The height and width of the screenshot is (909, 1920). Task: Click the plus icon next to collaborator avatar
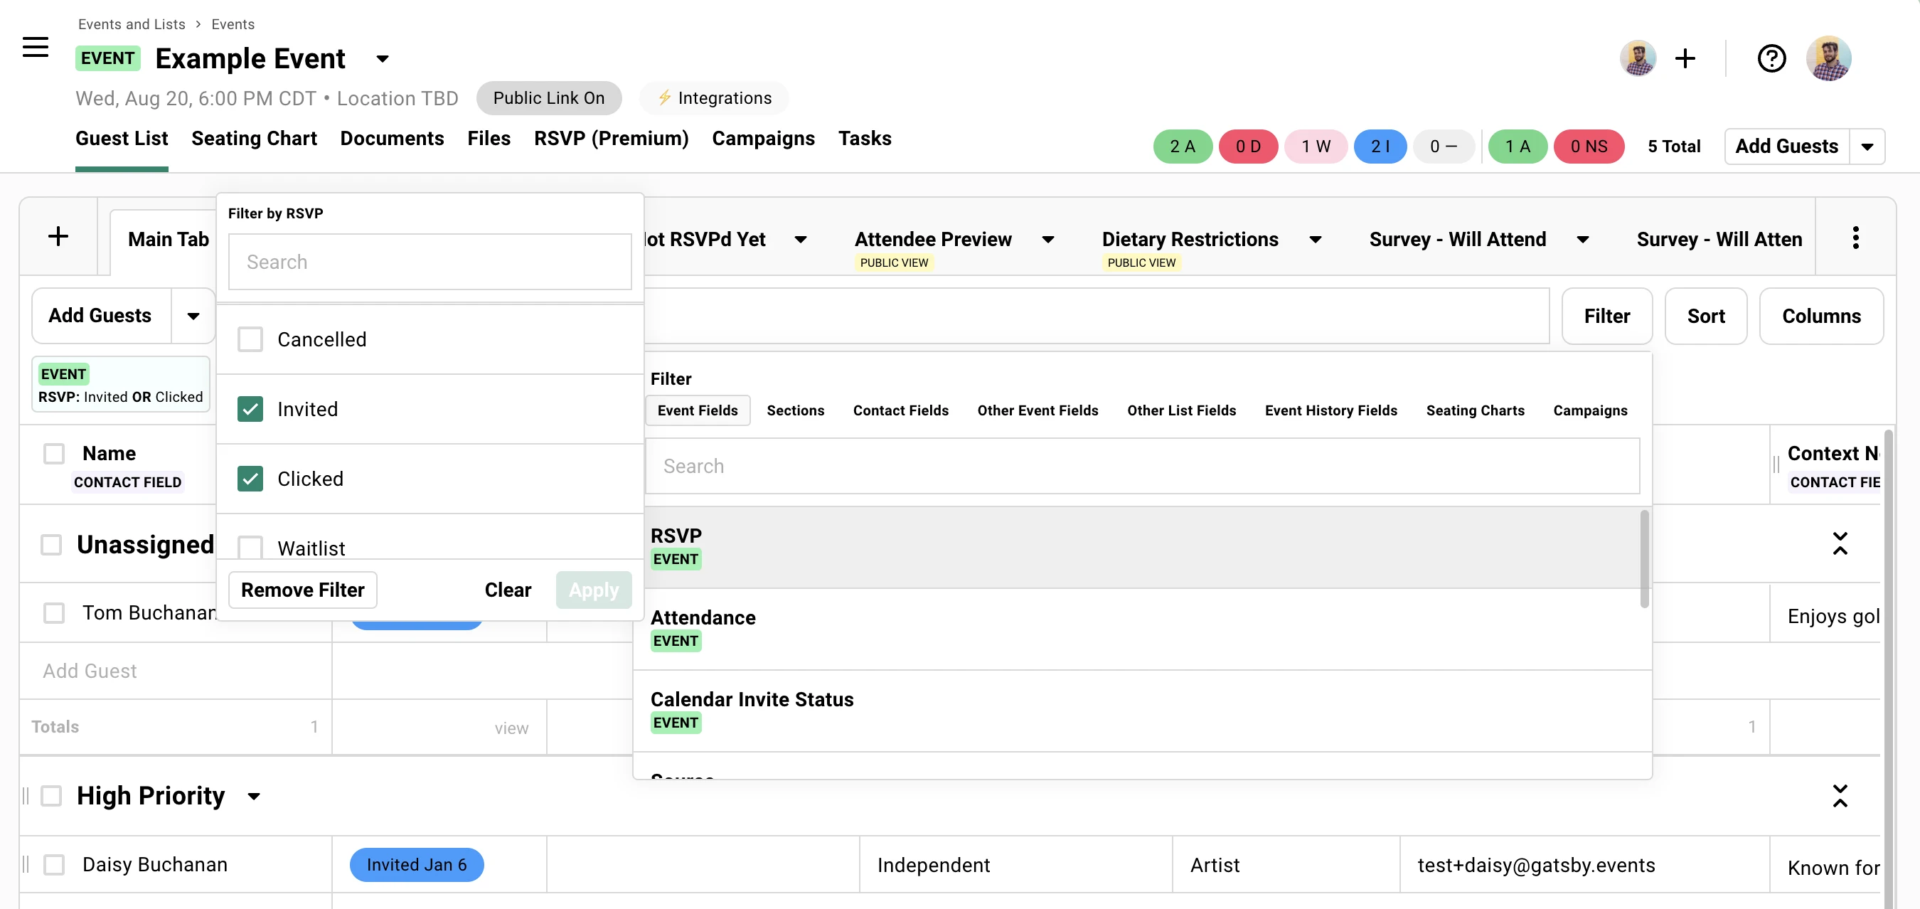1685,58
